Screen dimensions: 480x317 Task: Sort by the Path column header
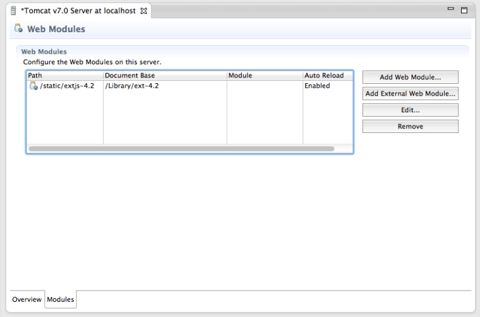pyautogui.click(x=64, y=76)
